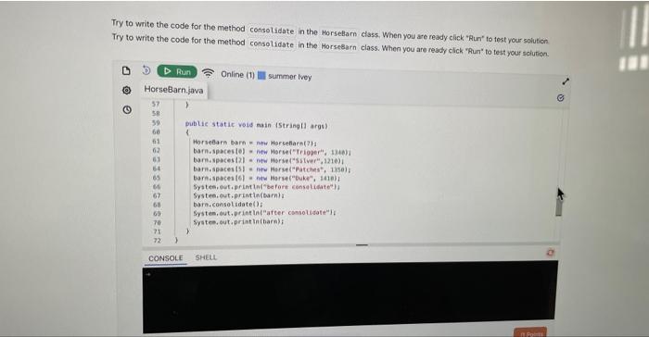Click the line creating Horse "Patches"
The image size is (649, 337).
[272, 169]
